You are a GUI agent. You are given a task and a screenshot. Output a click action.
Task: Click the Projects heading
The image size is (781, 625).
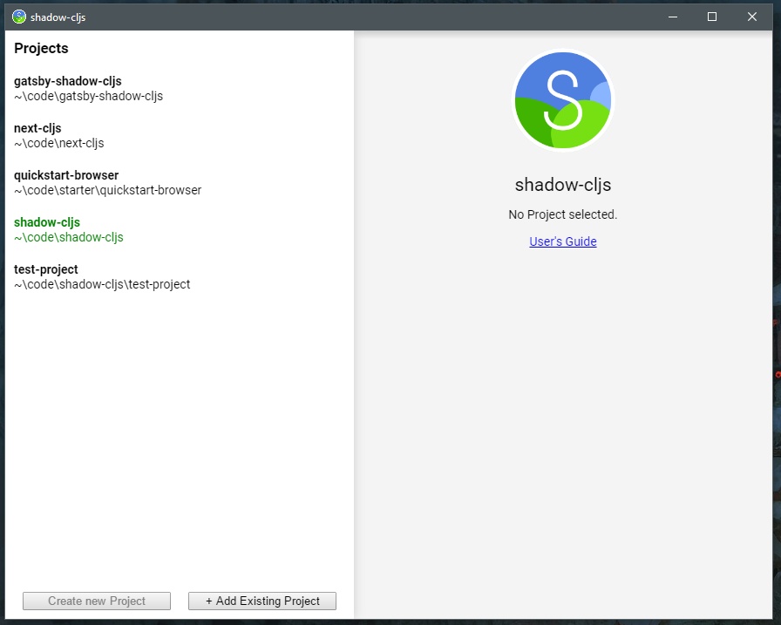[x=41, y=48]
